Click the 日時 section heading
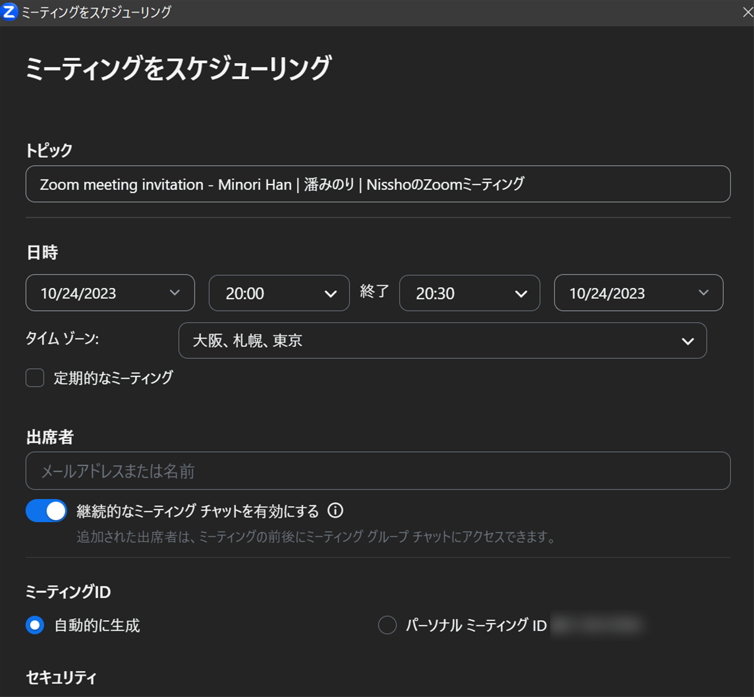754x697 pixels. click(42, 252)
